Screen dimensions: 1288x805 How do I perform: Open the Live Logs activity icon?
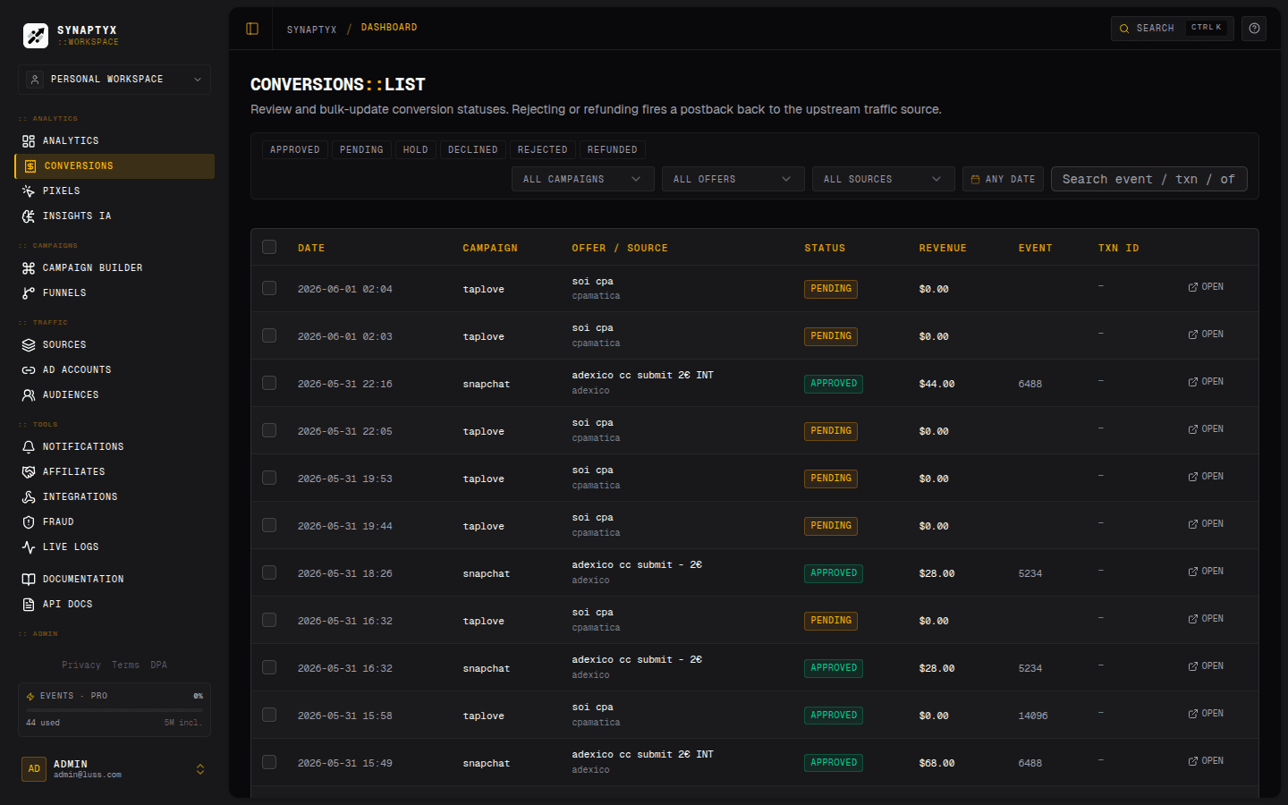pyautogui.click(x=29, y=547)
